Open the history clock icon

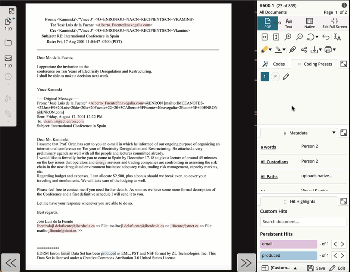coord(8,77)
